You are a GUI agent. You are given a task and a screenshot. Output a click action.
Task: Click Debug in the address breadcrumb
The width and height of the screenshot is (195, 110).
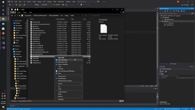66,16
